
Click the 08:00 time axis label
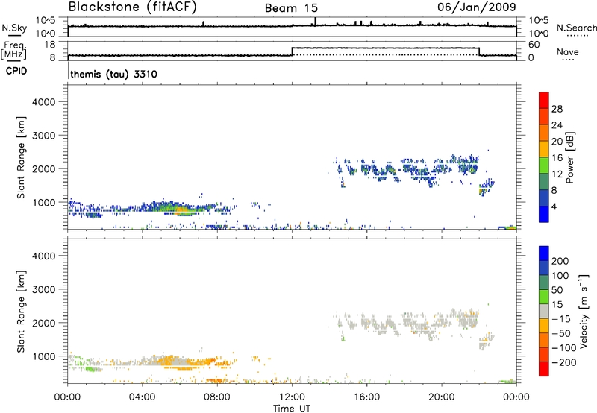coord(217,397)
